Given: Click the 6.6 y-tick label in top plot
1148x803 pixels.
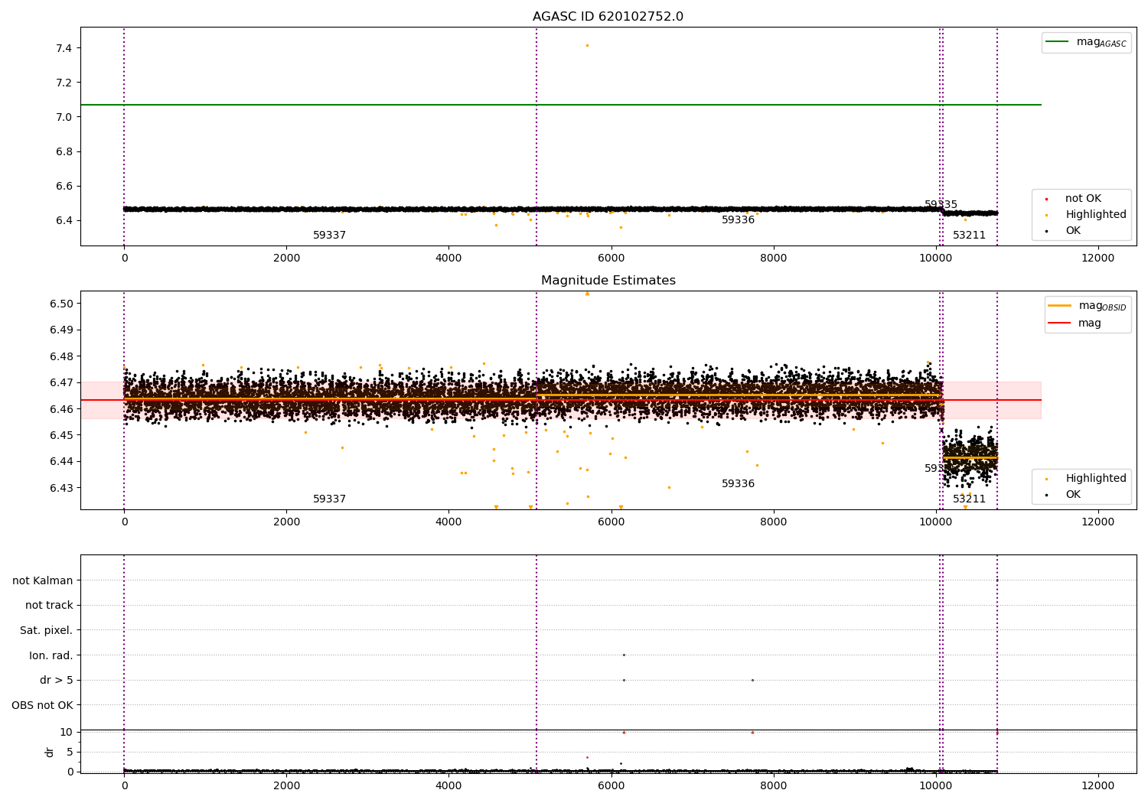Looking at the screenshot, I should coord(64,186).
